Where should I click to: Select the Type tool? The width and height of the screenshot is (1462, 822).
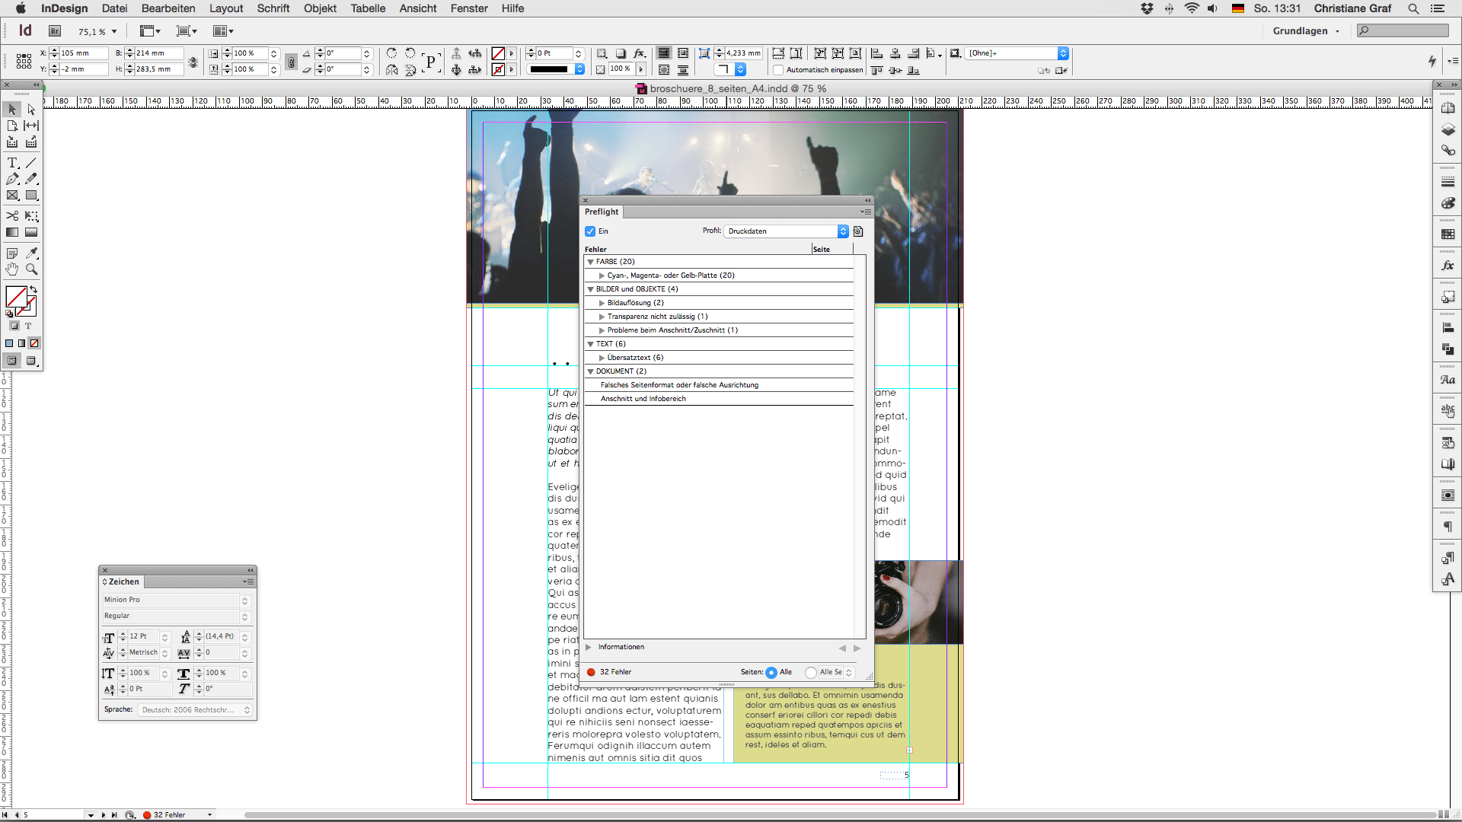[12, 163]
